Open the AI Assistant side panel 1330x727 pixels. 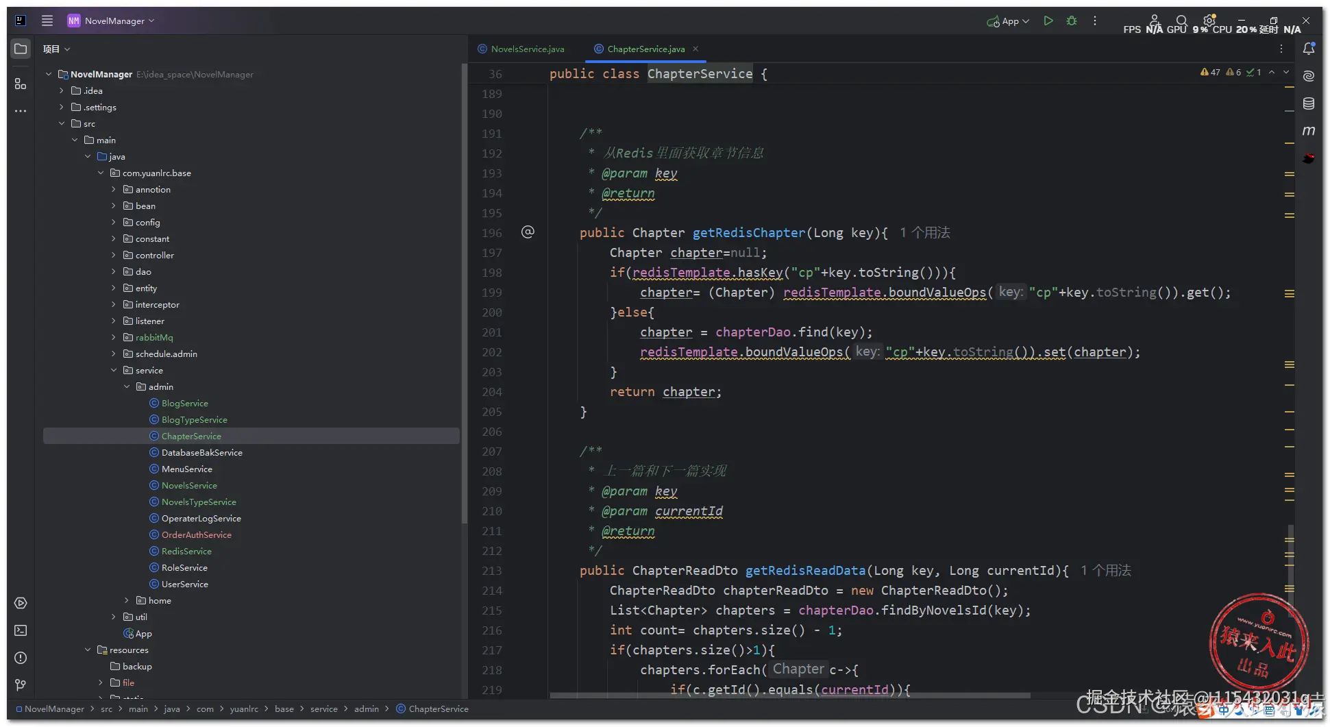point(1309,76)
